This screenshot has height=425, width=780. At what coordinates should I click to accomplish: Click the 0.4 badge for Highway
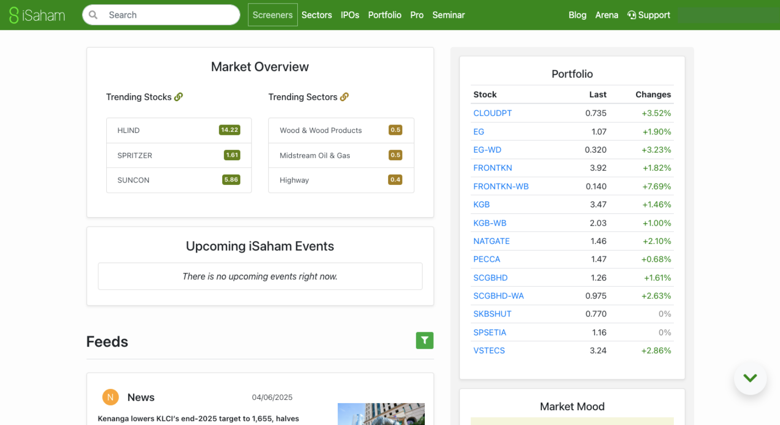pos(395,180)
